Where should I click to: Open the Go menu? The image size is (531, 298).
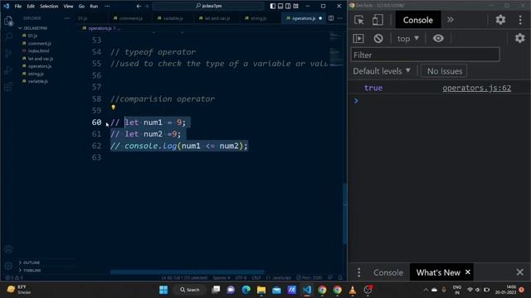(x=81, y=6)
